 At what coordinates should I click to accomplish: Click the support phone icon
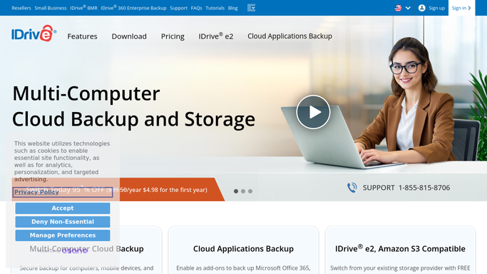(x=352, y=188)
